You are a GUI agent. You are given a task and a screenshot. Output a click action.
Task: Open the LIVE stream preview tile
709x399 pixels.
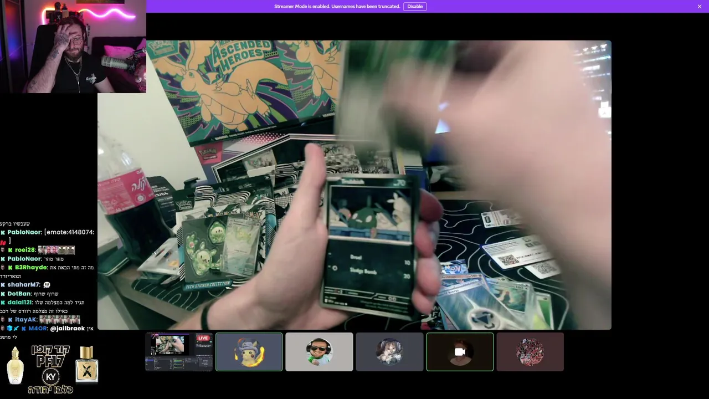[179, 352]
